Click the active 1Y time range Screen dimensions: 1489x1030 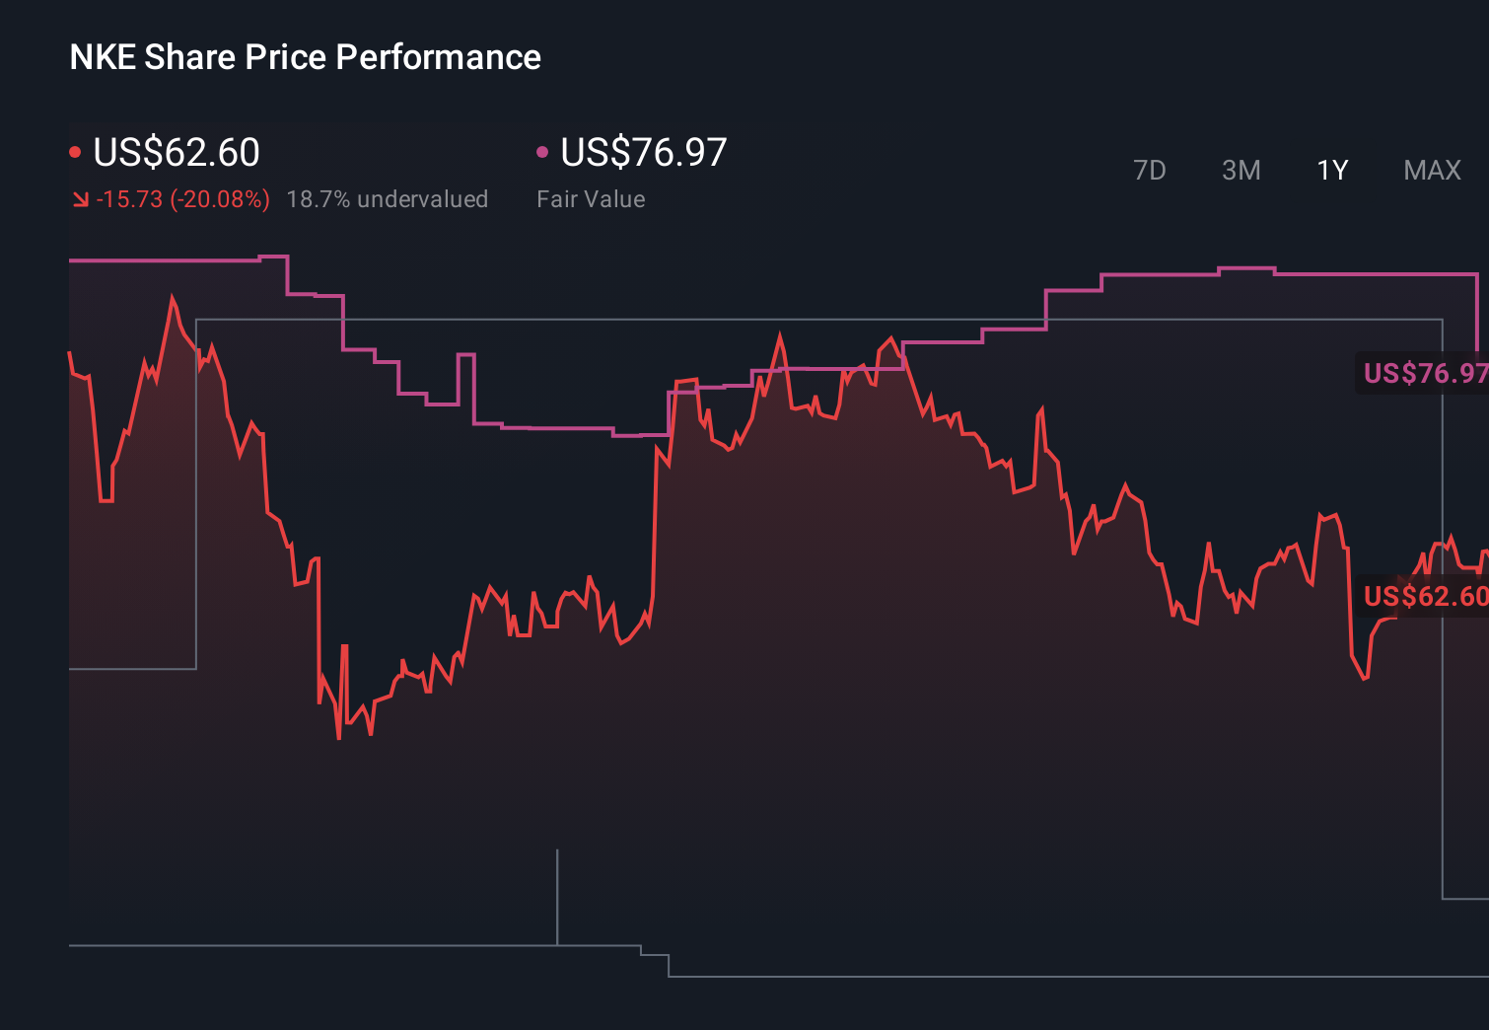pyautogui.click(x=1331, y=170)
